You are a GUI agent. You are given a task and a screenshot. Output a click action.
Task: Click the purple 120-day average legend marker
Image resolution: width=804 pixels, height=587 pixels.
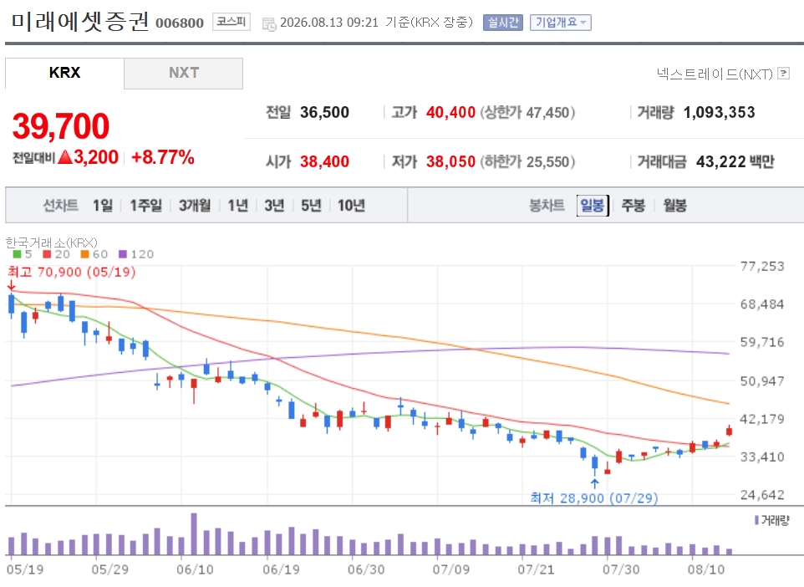click(x=123, y=254)
